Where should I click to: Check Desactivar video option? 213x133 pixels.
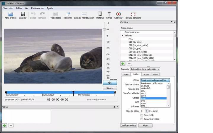(142, 119)
